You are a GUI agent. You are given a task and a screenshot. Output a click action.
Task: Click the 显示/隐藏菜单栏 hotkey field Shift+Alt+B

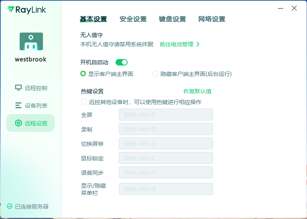click(x=166, y=189)
